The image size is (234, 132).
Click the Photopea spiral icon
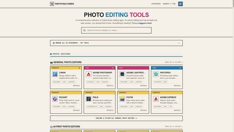(156, 74)
